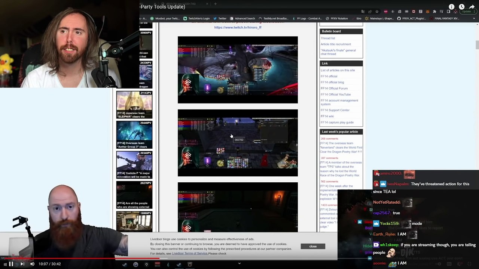Click the translate page icon
Viewport: 479px width, 269px height.
coord(363,12)
